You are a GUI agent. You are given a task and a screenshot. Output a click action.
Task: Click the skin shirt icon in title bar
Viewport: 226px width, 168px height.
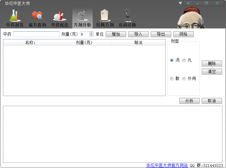tap(180, 3)
